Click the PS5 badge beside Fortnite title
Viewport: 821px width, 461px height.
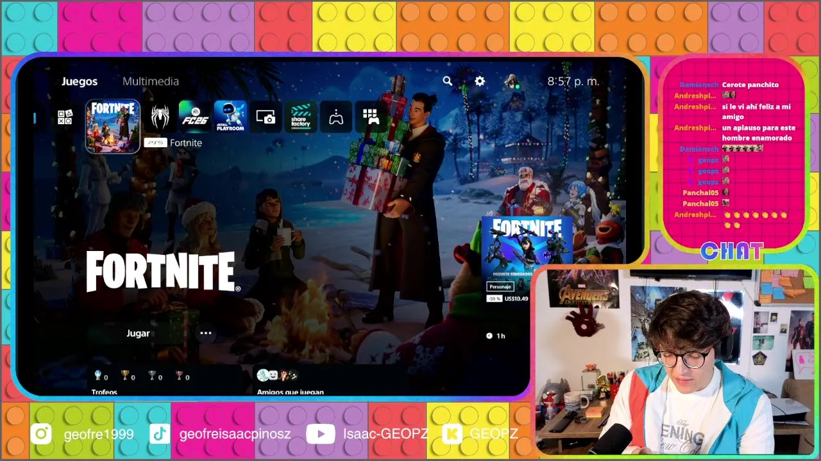[x=155, y=143]
